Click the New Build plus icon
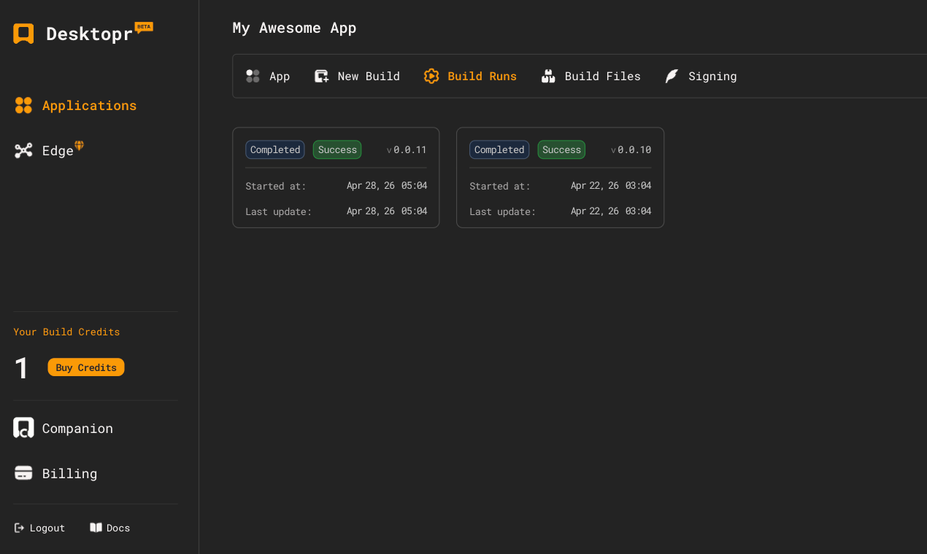This screenshot has width=927, height=554. click(x=322, y=76)
